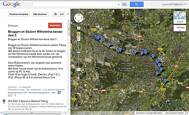This screenshot has height=115, width=189.
Task: Open the surema2011@tele2.nl account menu
Action: [175, 4]
